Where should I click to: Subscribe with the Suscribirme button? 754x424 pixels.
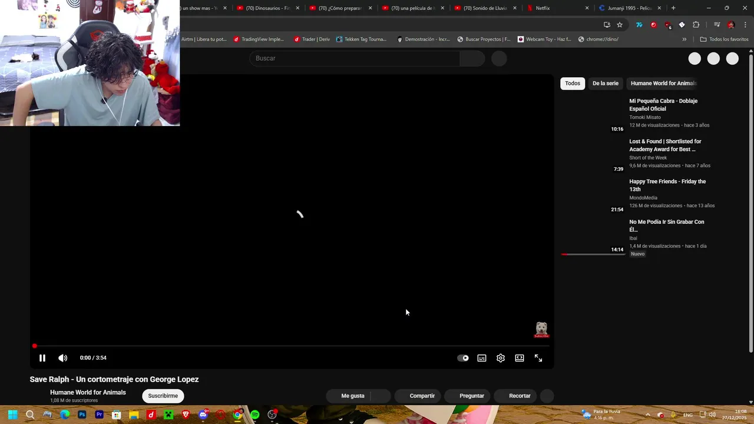point(163,396)
